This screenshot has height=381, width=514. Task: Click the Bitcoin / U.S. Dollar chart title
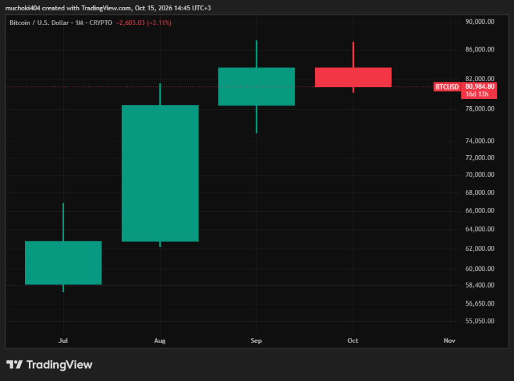pyautogui.click(x=60, y=23)
